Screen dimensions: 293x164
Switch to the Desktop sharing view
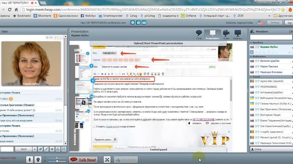pos(238,35)
